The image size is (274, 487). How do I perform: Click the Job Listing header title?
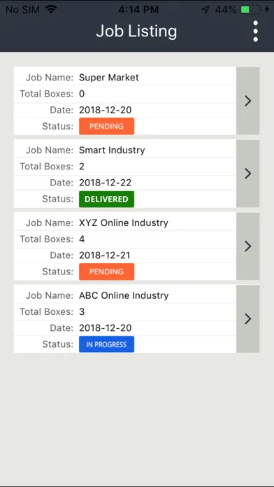[x=136, y=31]
